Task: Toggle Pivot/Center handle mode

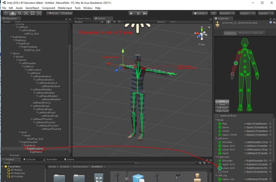Action: coord(53,13)
